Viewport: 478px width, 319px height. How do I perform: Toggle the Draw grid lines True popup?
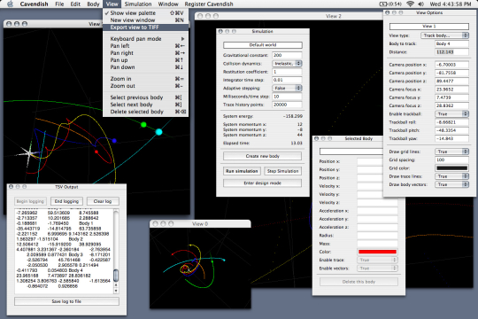point(451,152)
